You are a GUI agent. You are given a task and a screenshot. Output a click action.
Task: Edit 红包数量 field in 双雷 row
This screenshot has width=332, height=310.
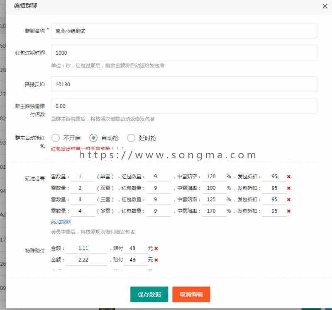159,188
